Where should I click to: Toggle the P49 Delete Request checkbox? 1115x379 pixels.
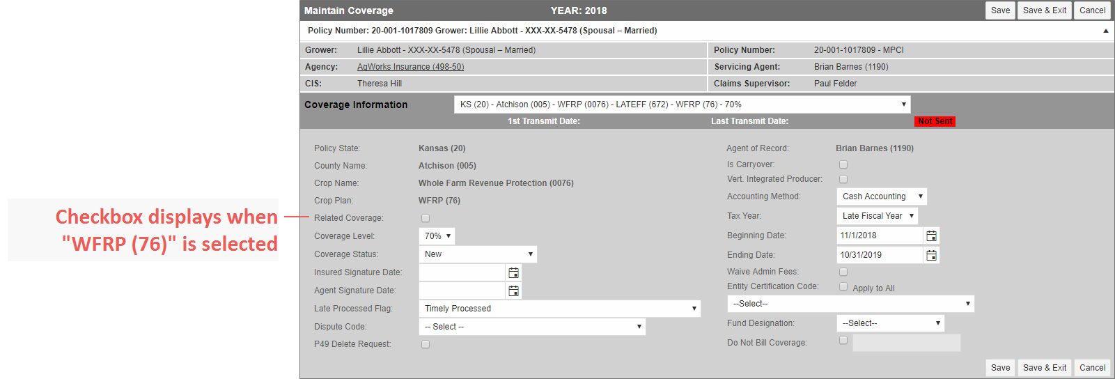click(426, 344)
